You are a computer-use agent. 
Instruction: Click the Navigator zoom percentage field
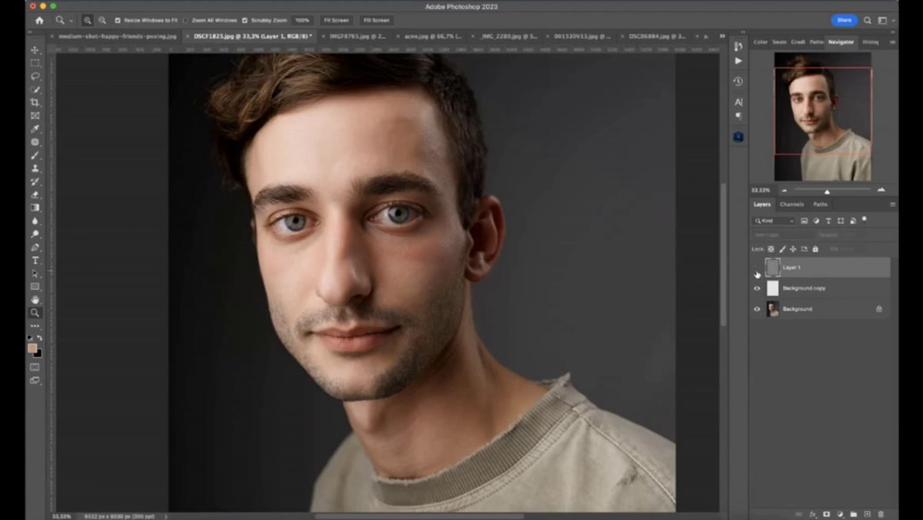pyautogui.click(x=761, y=191)
